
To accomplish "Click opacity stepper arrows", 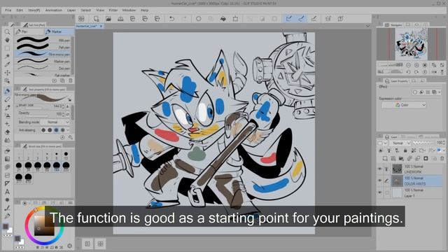I will point(63,114).
